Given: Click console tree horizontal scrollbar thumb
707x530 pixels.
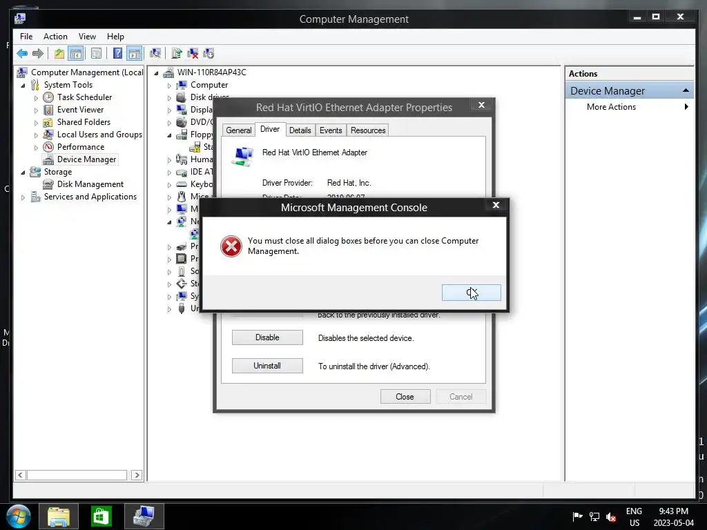Looking at the screenshot, I should pos(77,475).
